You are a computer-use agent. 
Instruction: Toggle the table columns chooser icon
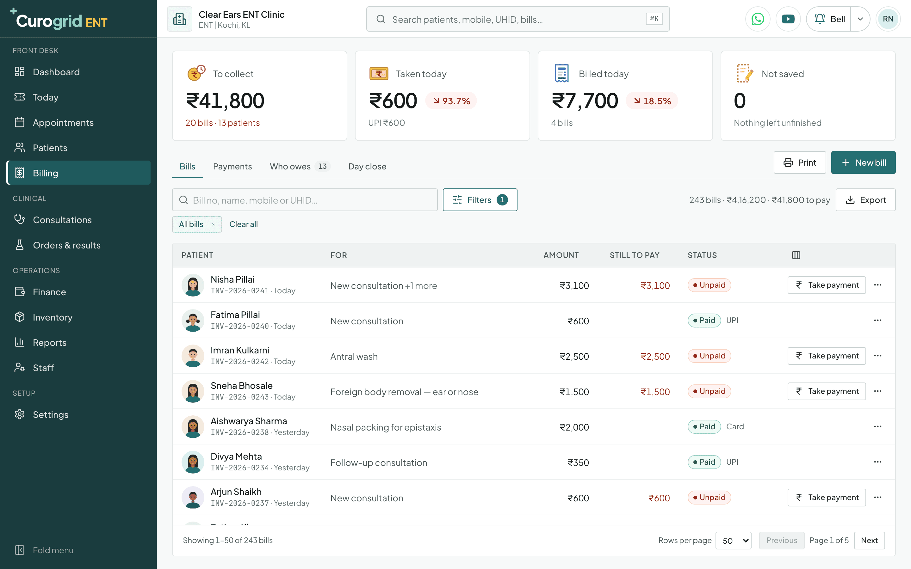tap(796, 255)
